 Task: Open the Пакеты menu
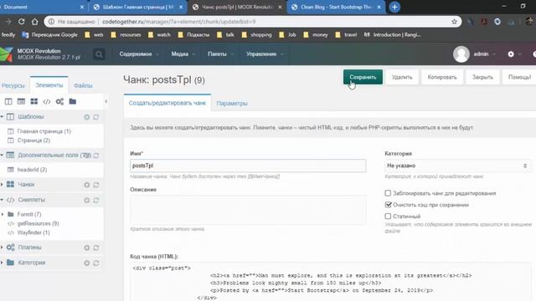coord(220,54)
